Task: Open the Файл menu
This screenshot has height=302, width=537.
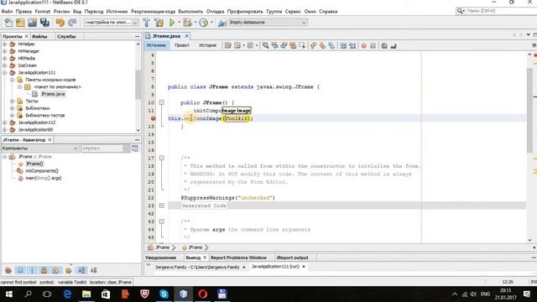Action: (x=7, y=11)
